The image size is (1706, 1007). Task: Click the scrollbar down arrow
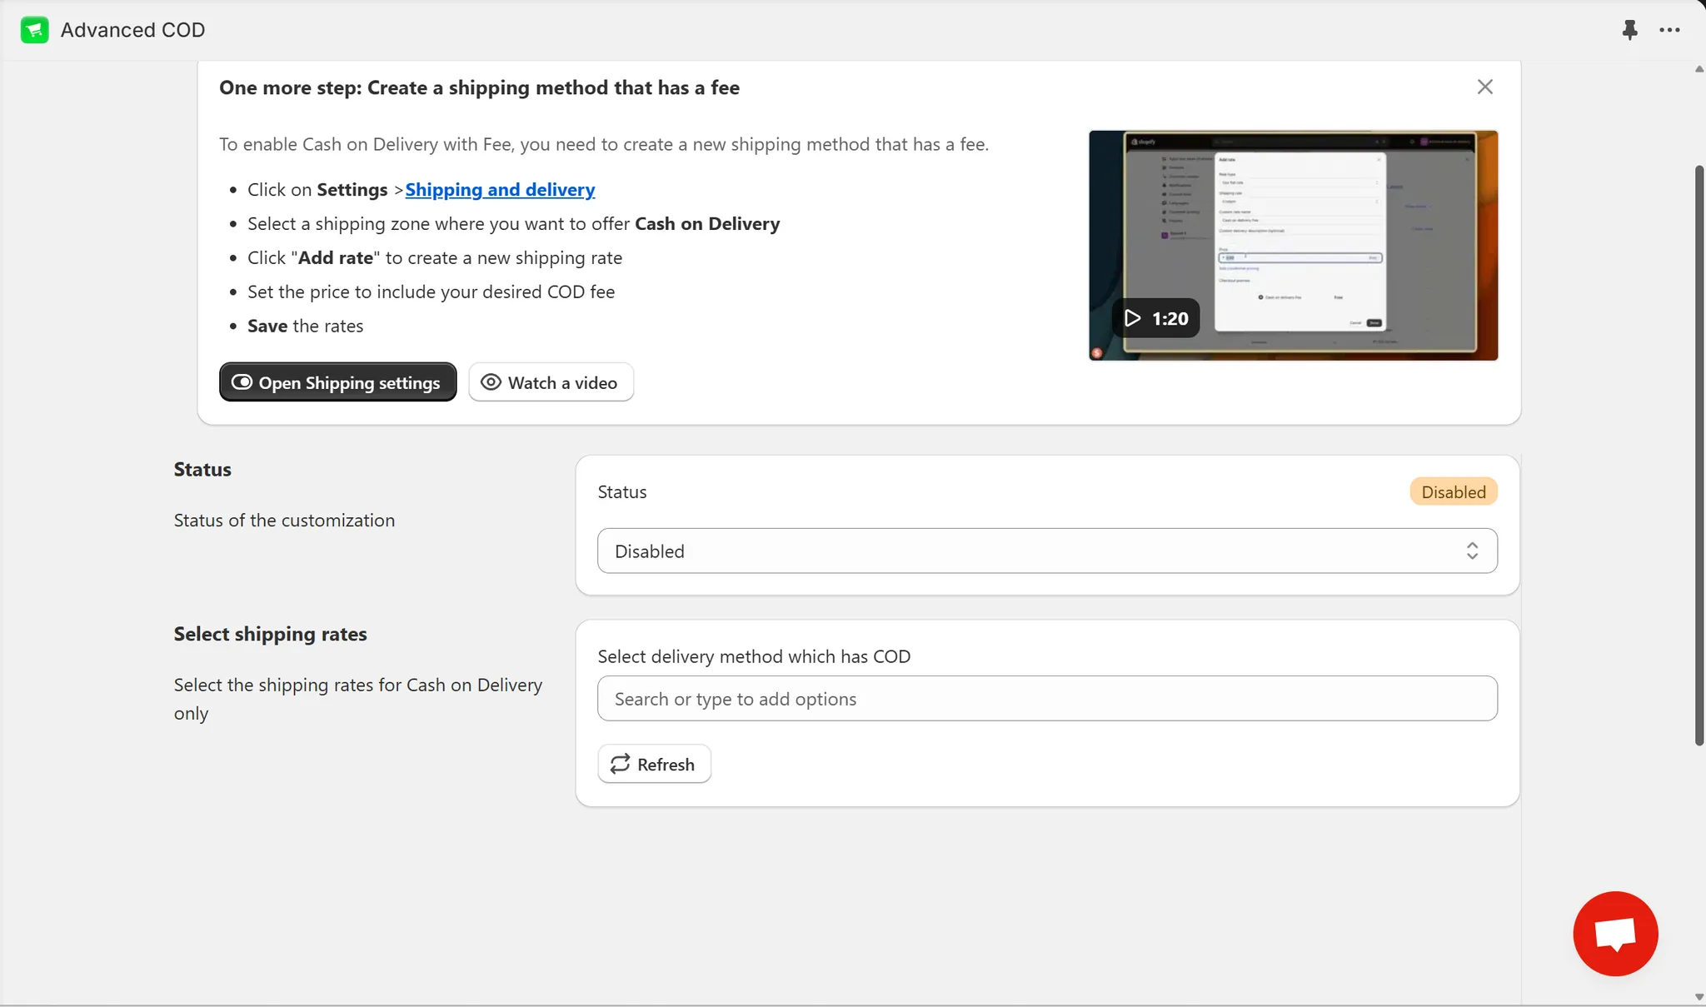pos(1699,997)
